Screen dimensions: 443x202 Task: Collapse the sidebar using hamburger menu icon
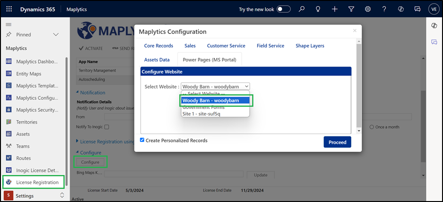point(8,24)
